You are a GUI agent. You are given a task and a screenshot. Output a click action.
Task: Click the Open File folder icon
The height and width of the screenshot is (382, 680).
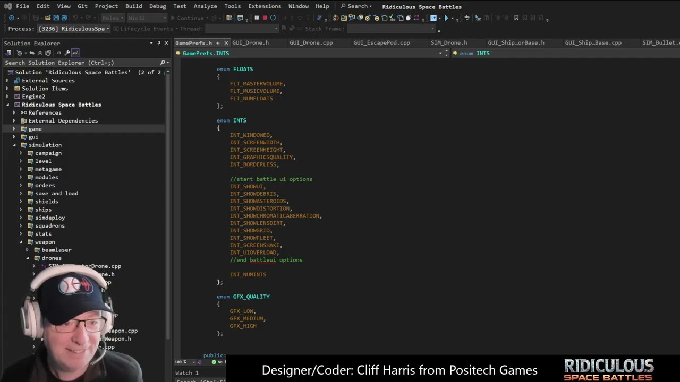48,18
